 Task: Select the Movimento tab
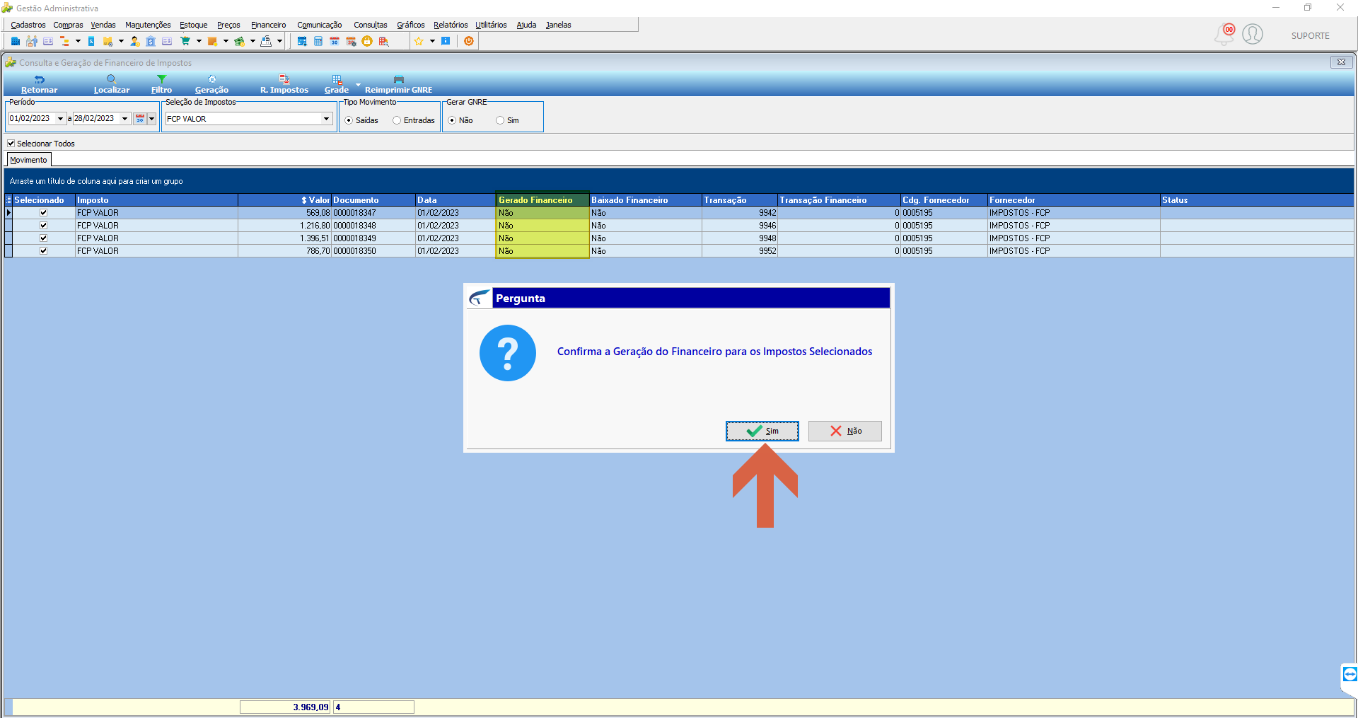pos(29,160)
